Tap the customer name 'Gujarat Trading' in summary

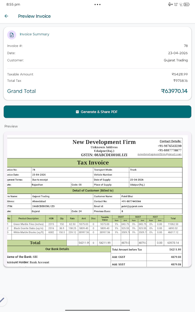click(176, 60)
